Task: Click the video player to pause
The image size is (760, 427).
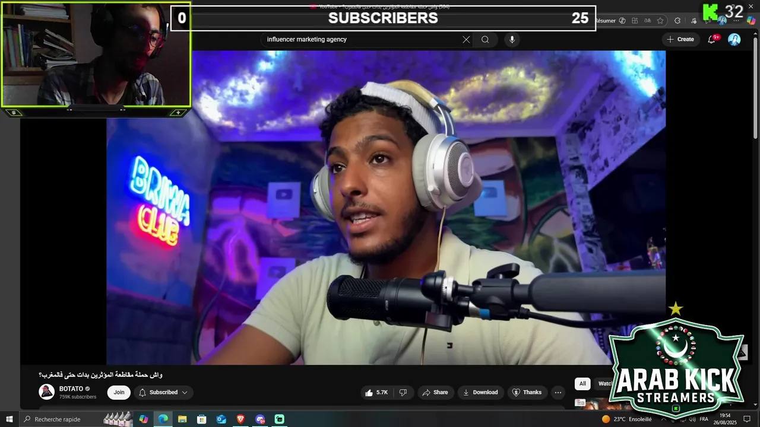Action: [386, 208]
